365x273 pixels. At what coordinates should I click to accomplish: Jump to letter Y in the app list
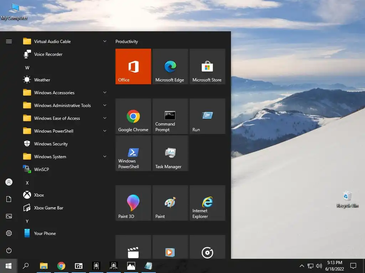pos(27,221)
